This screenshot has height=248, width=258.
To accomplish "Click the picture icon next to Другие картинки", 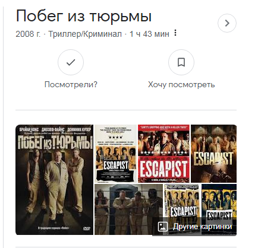I will coord(163,227).
